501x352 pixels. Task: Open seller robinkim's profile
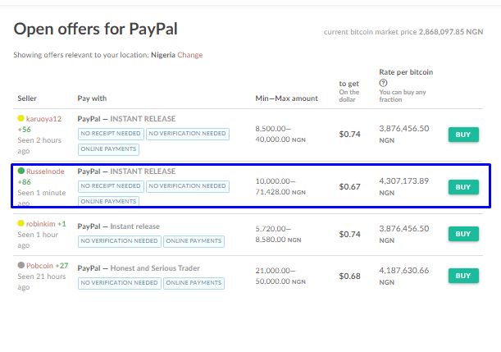click(x=40, y=224)
